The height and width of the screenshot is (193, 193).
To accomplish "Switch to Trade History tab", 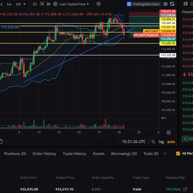I will tap(74, 154).
